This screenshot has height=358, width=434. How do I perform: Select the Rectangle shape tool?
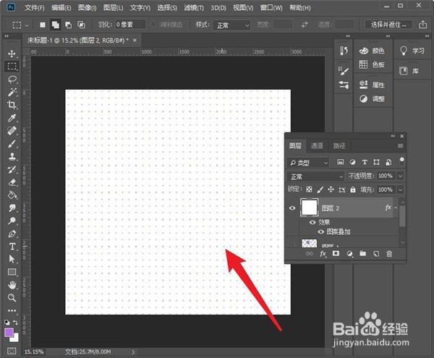12,272
